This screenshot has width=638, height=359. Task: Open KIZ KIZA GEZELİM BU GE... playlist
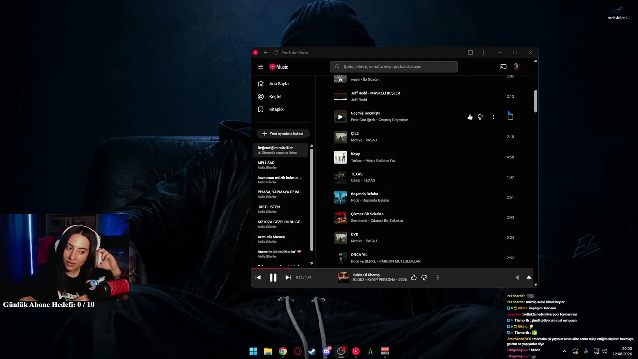[280, 224]
